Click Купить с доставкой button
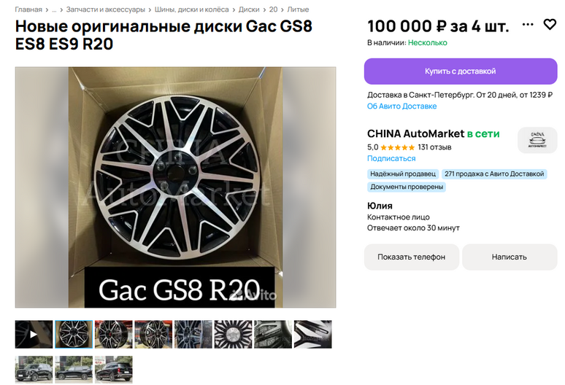Image resolution: width=565 pixels, height=385 pixels. [x=461, y=71]
